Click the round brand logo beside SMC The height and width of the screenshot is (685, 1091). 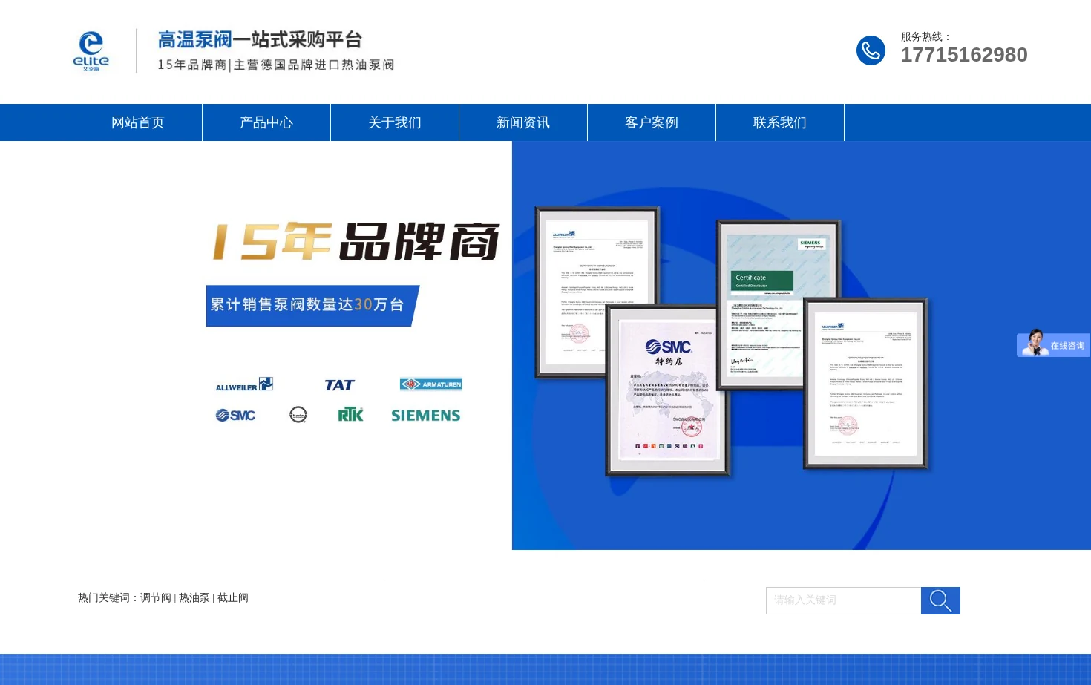pyautogui.click(x=298, y=415)
